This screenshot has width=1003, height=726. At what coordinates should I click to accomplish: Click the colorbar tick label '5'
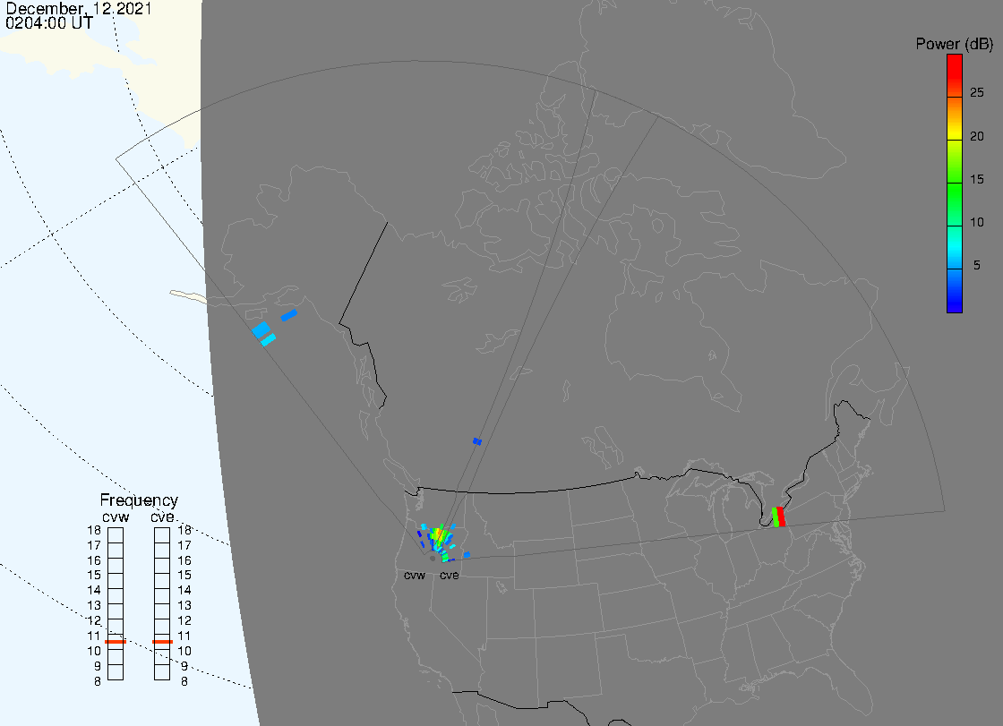[x=976, y=266]
